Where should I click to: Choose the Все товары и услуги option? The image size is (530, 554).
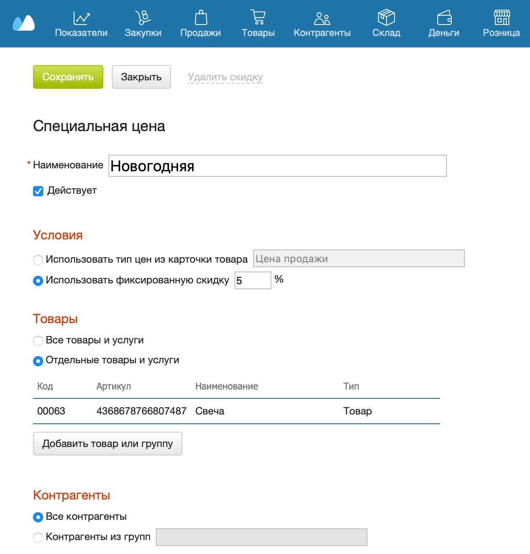point(38,340)
